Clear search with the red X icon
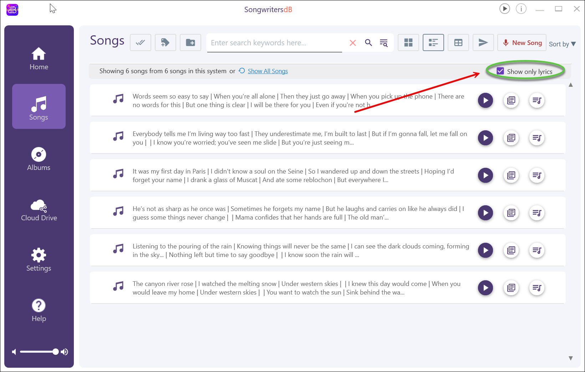This screenshot has width=585, height=372. pyautogui.click(x=353, y=43)
